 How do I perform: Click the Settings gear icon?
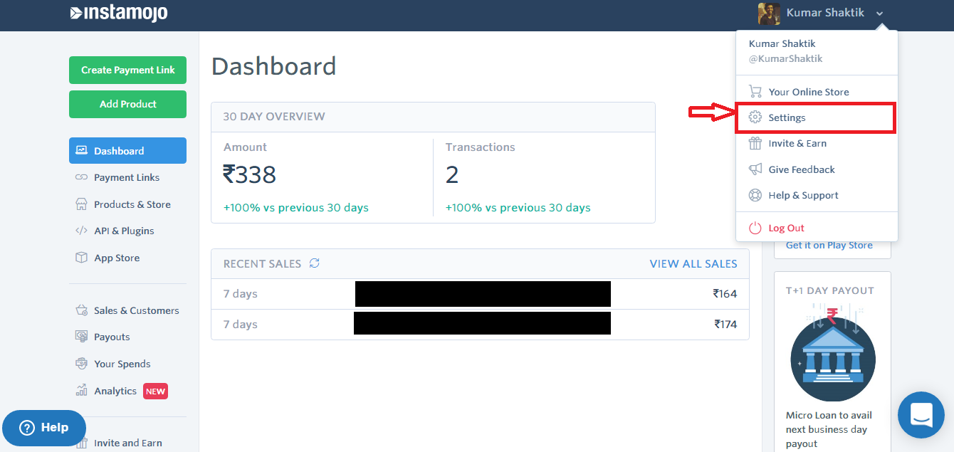[x=755, y=117]
